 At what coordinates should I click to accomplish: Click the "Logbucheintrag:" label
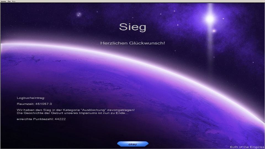click(x=31, y=98)
